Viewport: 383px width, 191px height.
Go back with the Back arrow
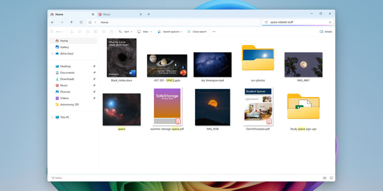pos(52,22)
